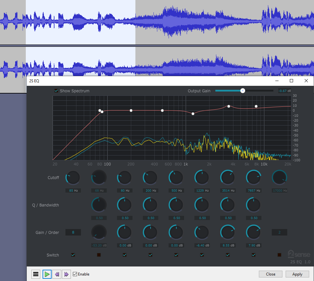This screenshot has width=314, height=281.
Task: Click the Apply button
Action: (297, 274)
